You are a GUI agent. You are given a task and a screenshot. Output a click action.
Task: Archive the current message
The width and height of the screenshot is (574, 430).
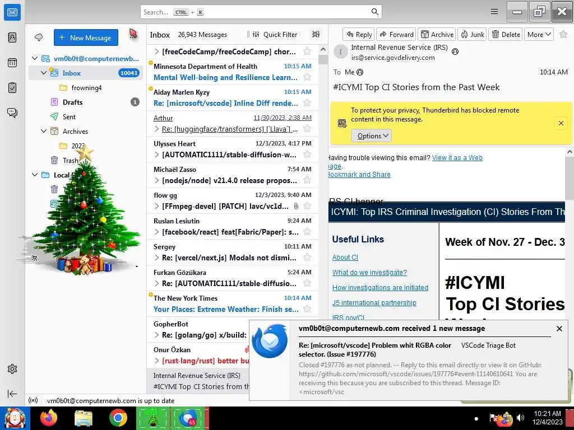[x=437, y=34]
